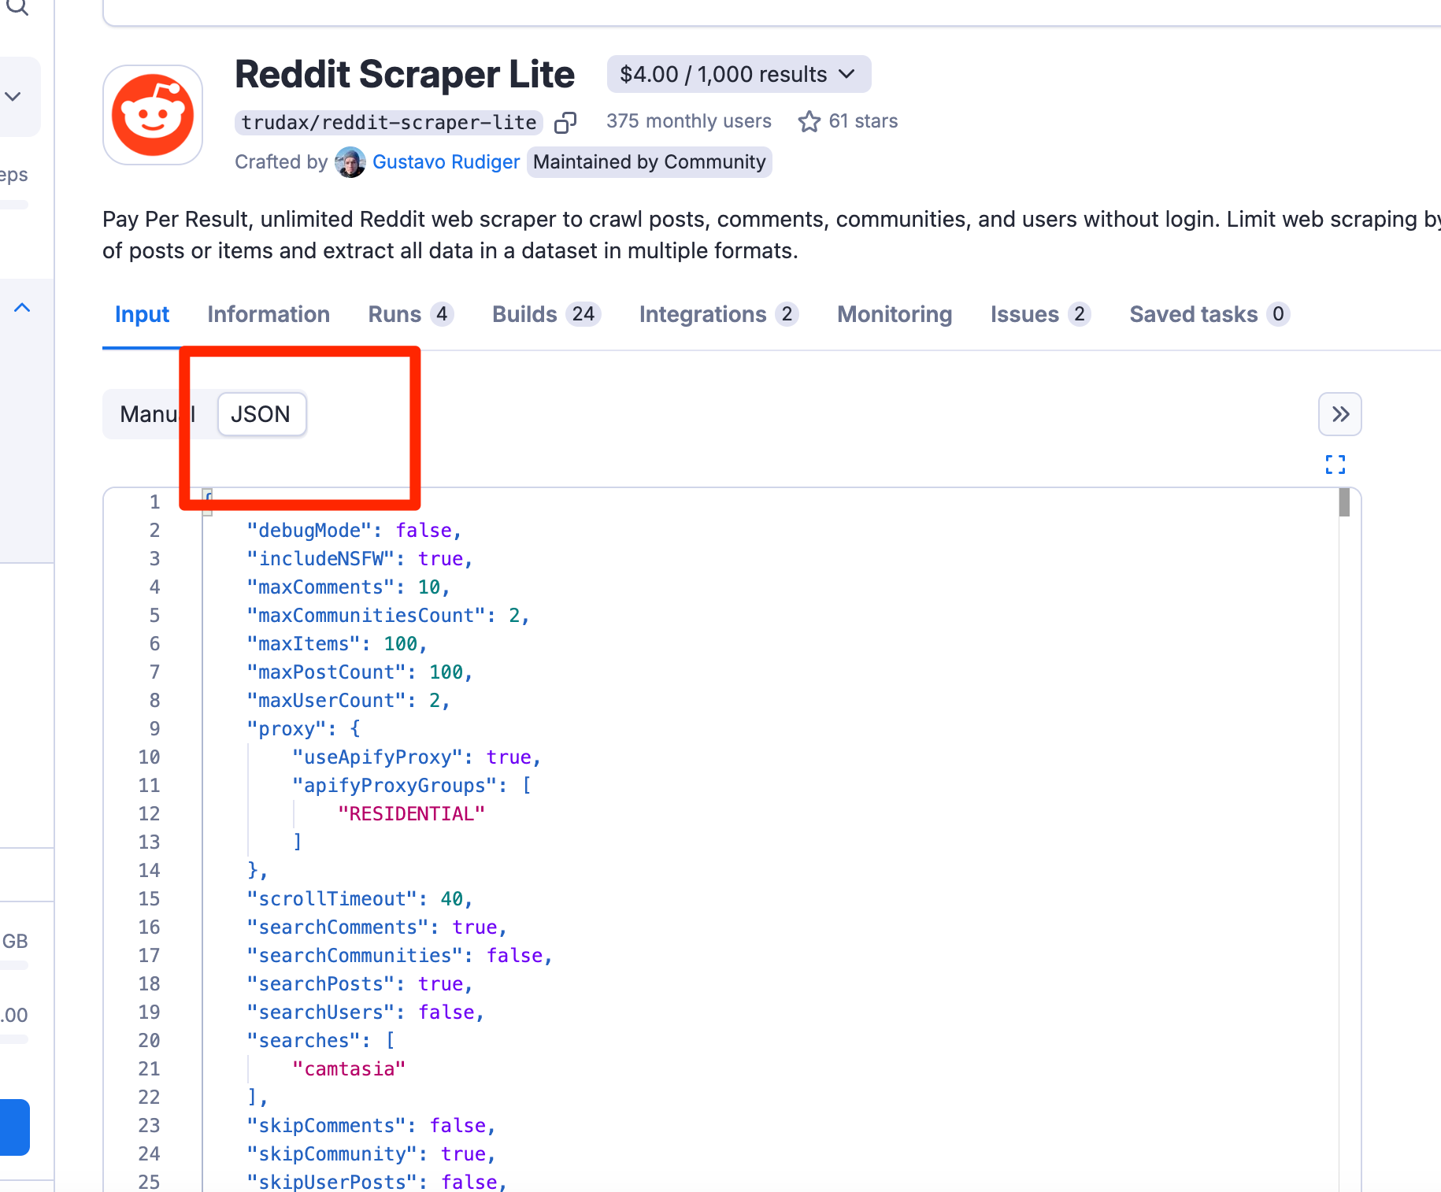1441x1192 pixels.
Task: Select the Input tab
Action: click(x=142, y=314)
